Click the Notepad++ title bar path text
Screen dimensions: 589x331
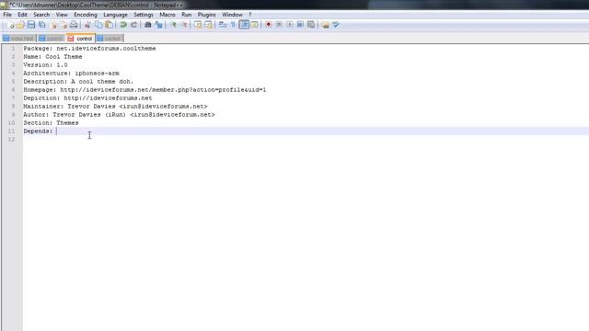(96, 5)
